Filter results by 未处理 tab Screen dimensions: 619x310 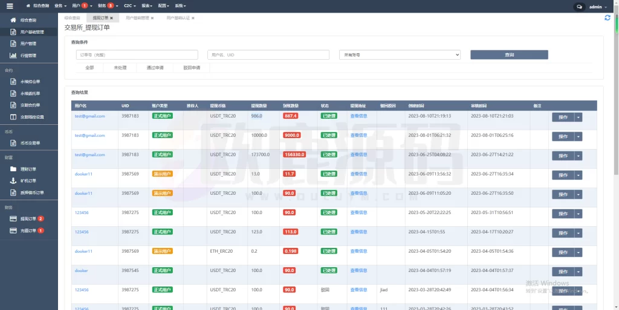pyautogui.click(x=120, y=68)
